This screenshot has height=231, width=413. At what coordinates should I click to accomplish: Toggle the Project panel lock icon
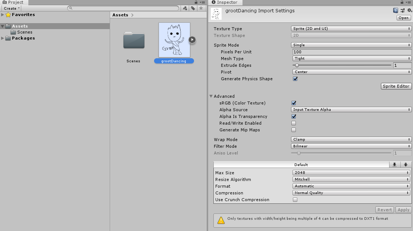click(196, 2)
